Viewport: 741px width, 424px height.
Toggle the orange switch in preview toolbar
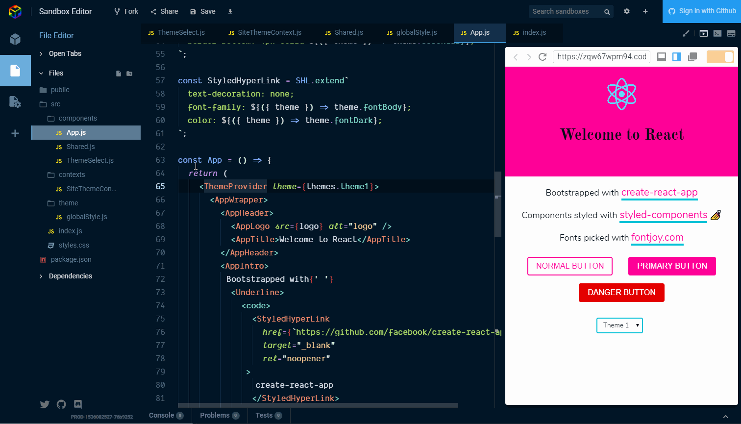[x=720, y=57]
